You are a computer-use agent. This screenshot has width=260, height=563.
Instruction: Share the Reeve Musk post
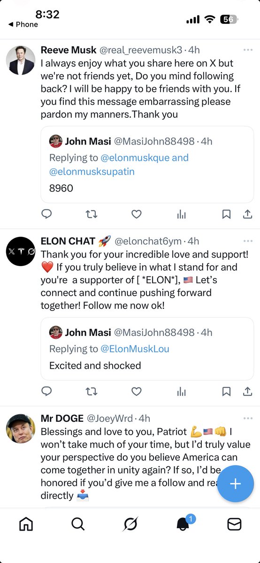pos(247,214)
